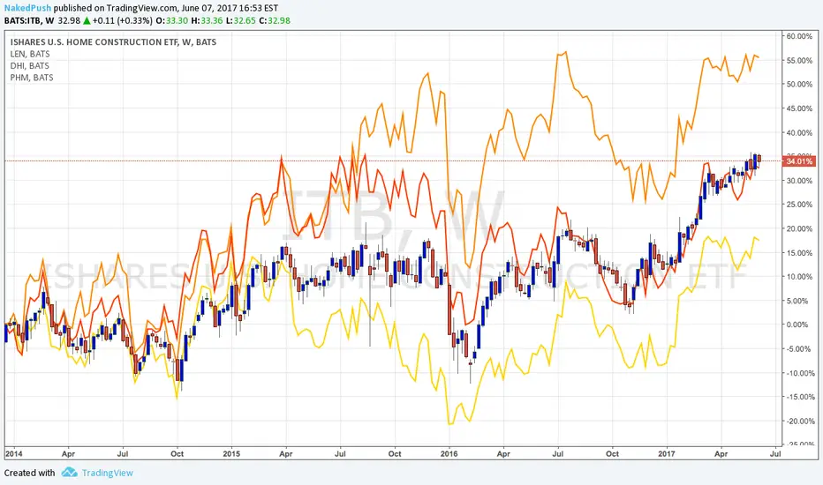Click the 50.00% price axis label
The width and height of the screenshot is (823, 485).
click(x=799, y=84)
